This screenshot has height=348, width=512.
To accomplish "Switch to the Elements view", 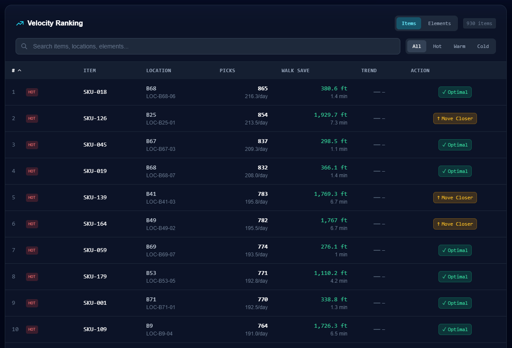I will (439, 23).
